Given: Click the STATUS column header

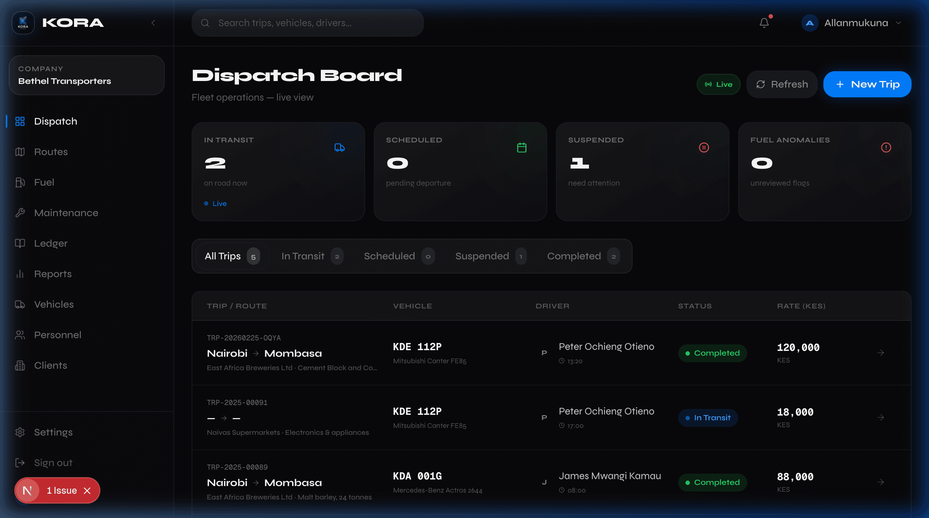Looking at the screenshot, I should [x=695, y=306].
